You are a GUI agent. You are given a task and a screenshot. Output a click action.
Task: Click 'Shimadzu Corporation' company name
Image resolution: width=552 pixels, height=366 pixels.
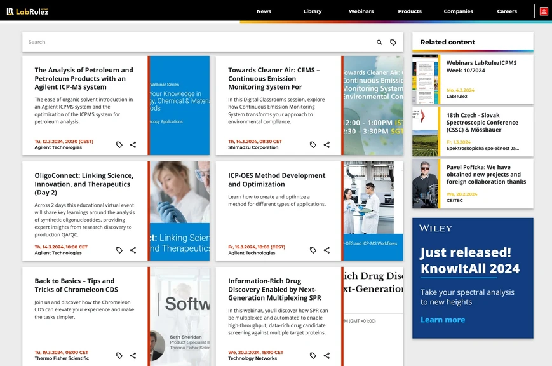tap(253, 147)
